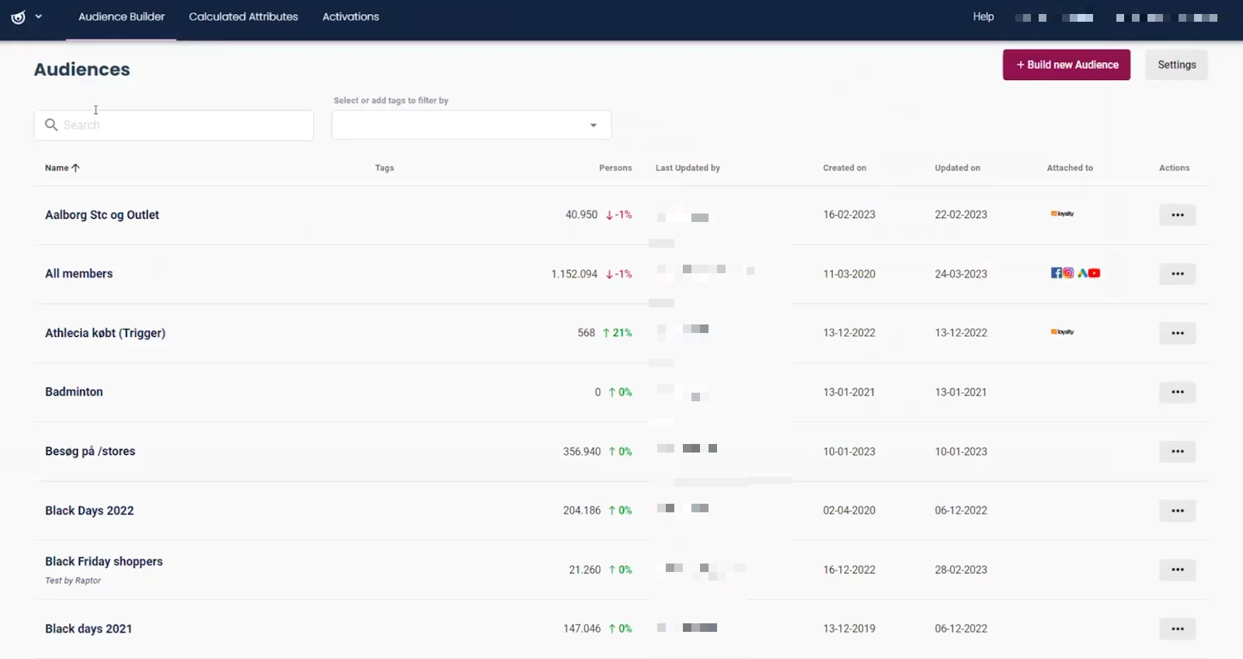Click the Raptor logo icon in top bar
Viewport: 1243px width, 659px height.
point(18,16)
